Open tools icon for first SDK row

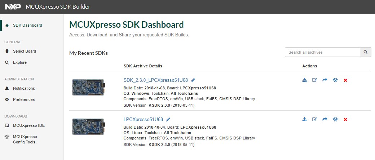coord(335,80)
